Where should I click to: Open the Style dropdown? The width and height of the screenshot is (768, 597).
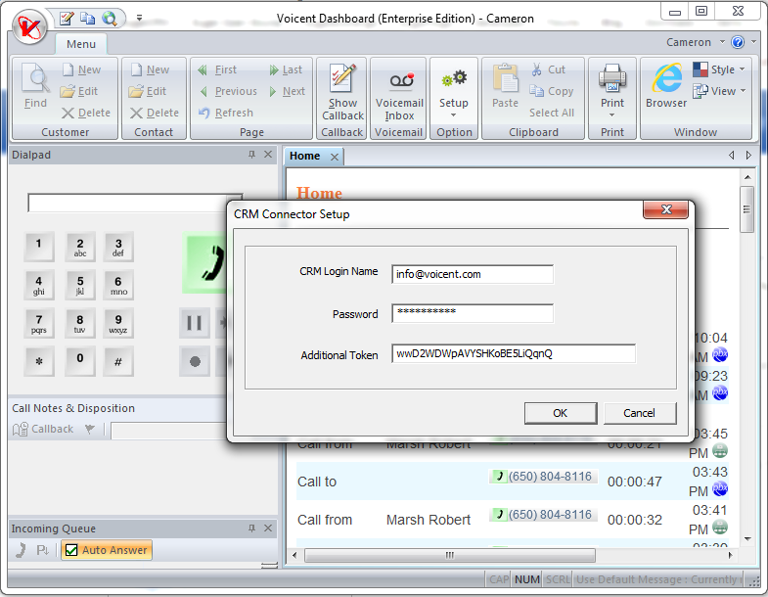tap(718, 69)
